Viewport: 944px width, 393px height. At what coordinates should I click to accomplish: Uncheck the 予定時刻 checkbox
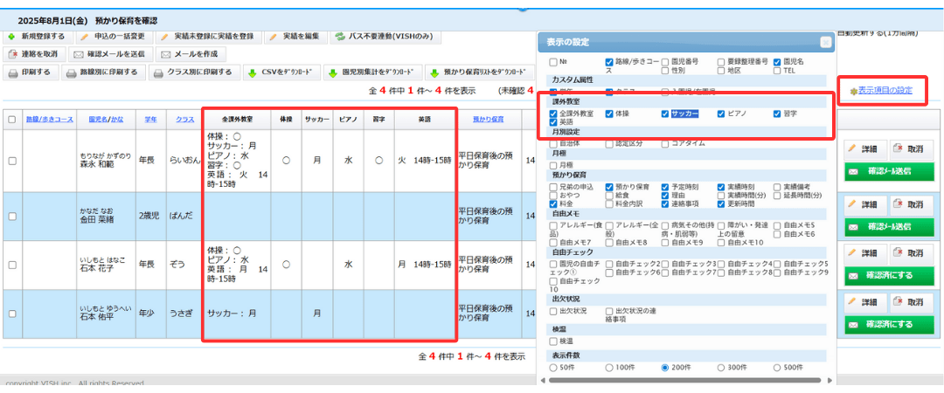[x=664, y=187]
